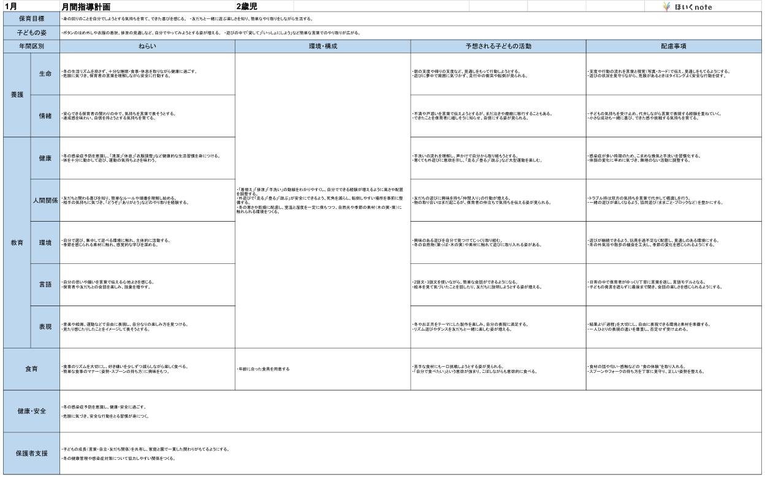
Task: Select the 保護者支援 row label
Action: tap(31, 453)
